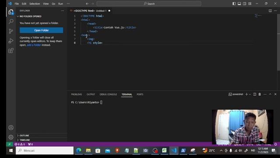The height and width of the screenshot is (158, 280).
Task: Click the editor vertical scrollbar
Action: [x=278, y=42]
